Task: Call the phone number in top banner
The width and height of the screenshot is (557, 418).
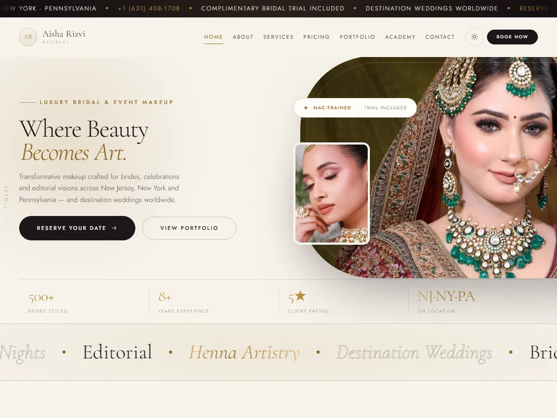Action: tap(149, 8)
